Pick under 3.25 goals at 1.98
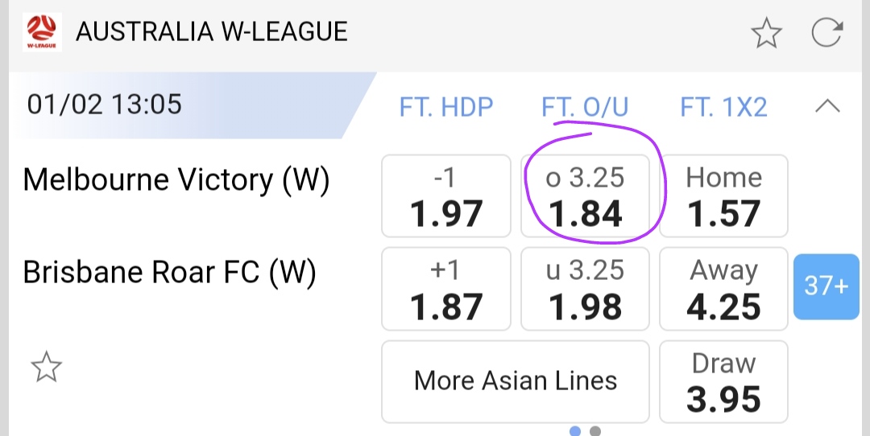This screenshot has height=436, width=870. coord(585,289)
